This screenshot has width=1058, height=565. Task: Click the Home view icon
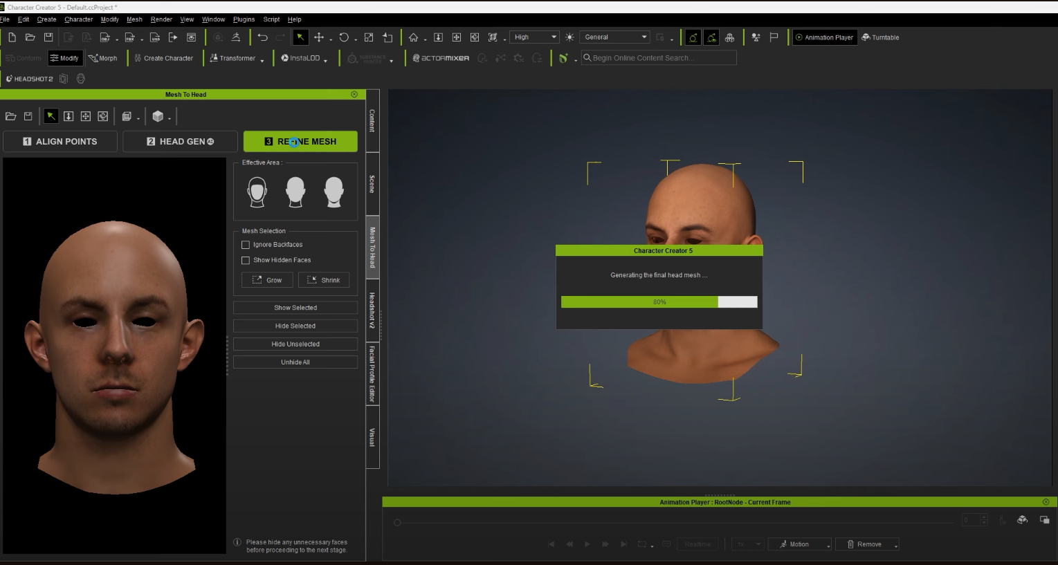click(413, 37)
